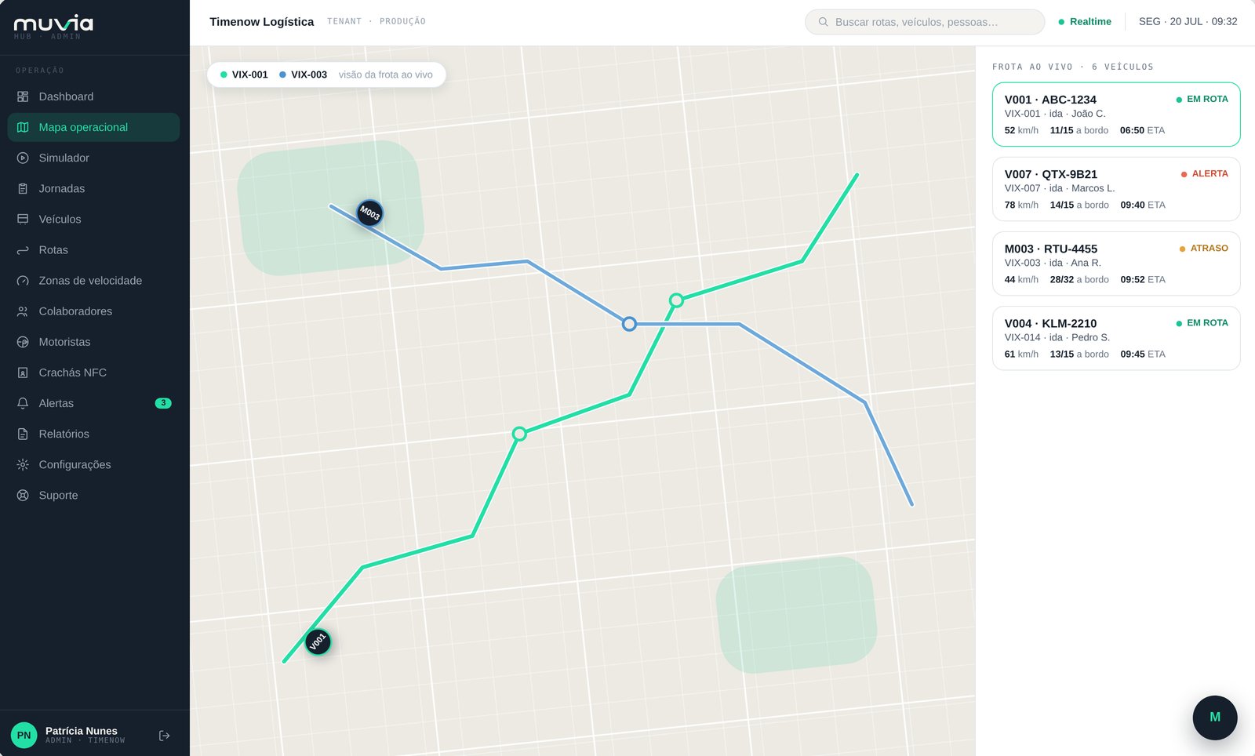
Task: Open the Rotas menu item
Action: (x=93, y=250)
